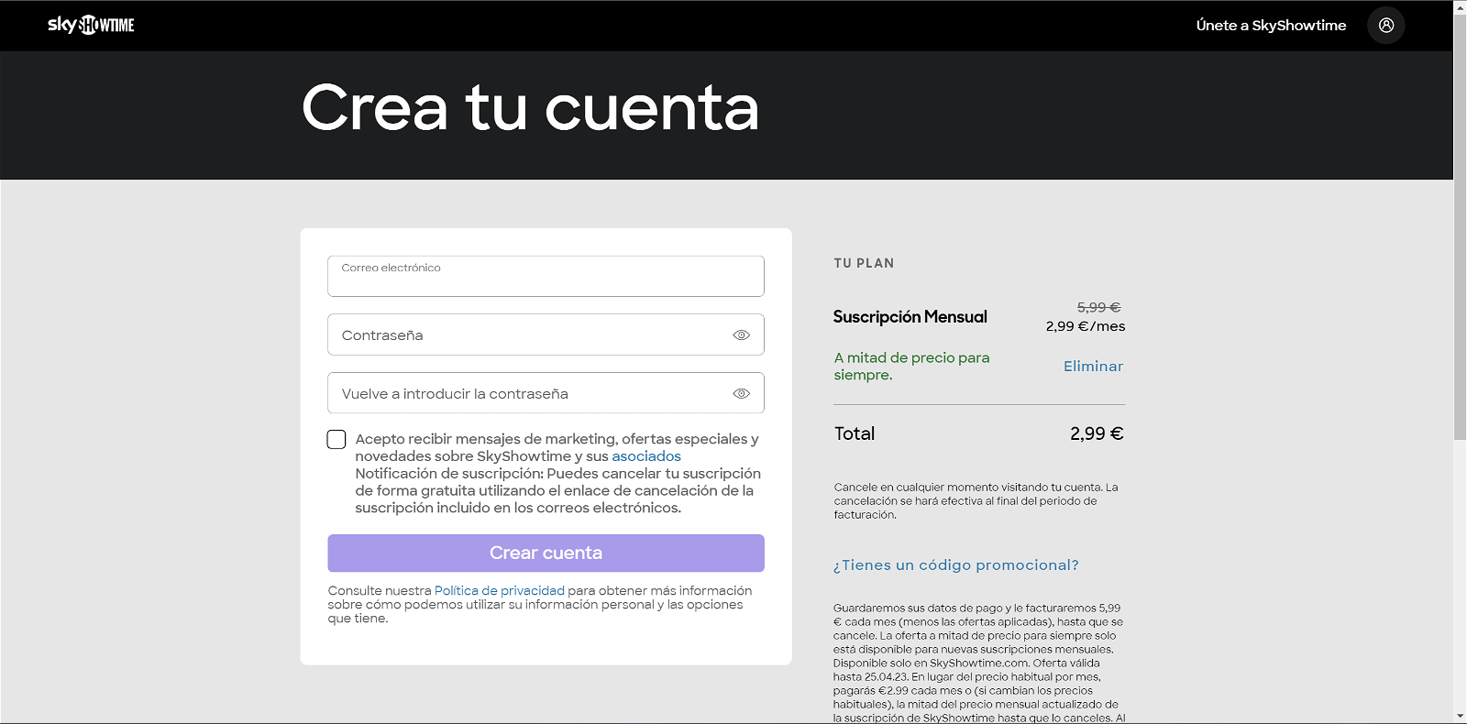1467x724 pixels.
Task: Tick the marketing messages consent checkbox
Action: (x=336, y=440)
